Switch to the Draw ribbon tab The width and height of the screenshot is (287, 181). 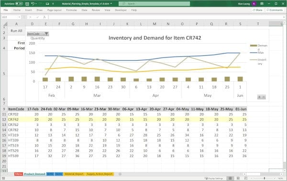point(40,10)
